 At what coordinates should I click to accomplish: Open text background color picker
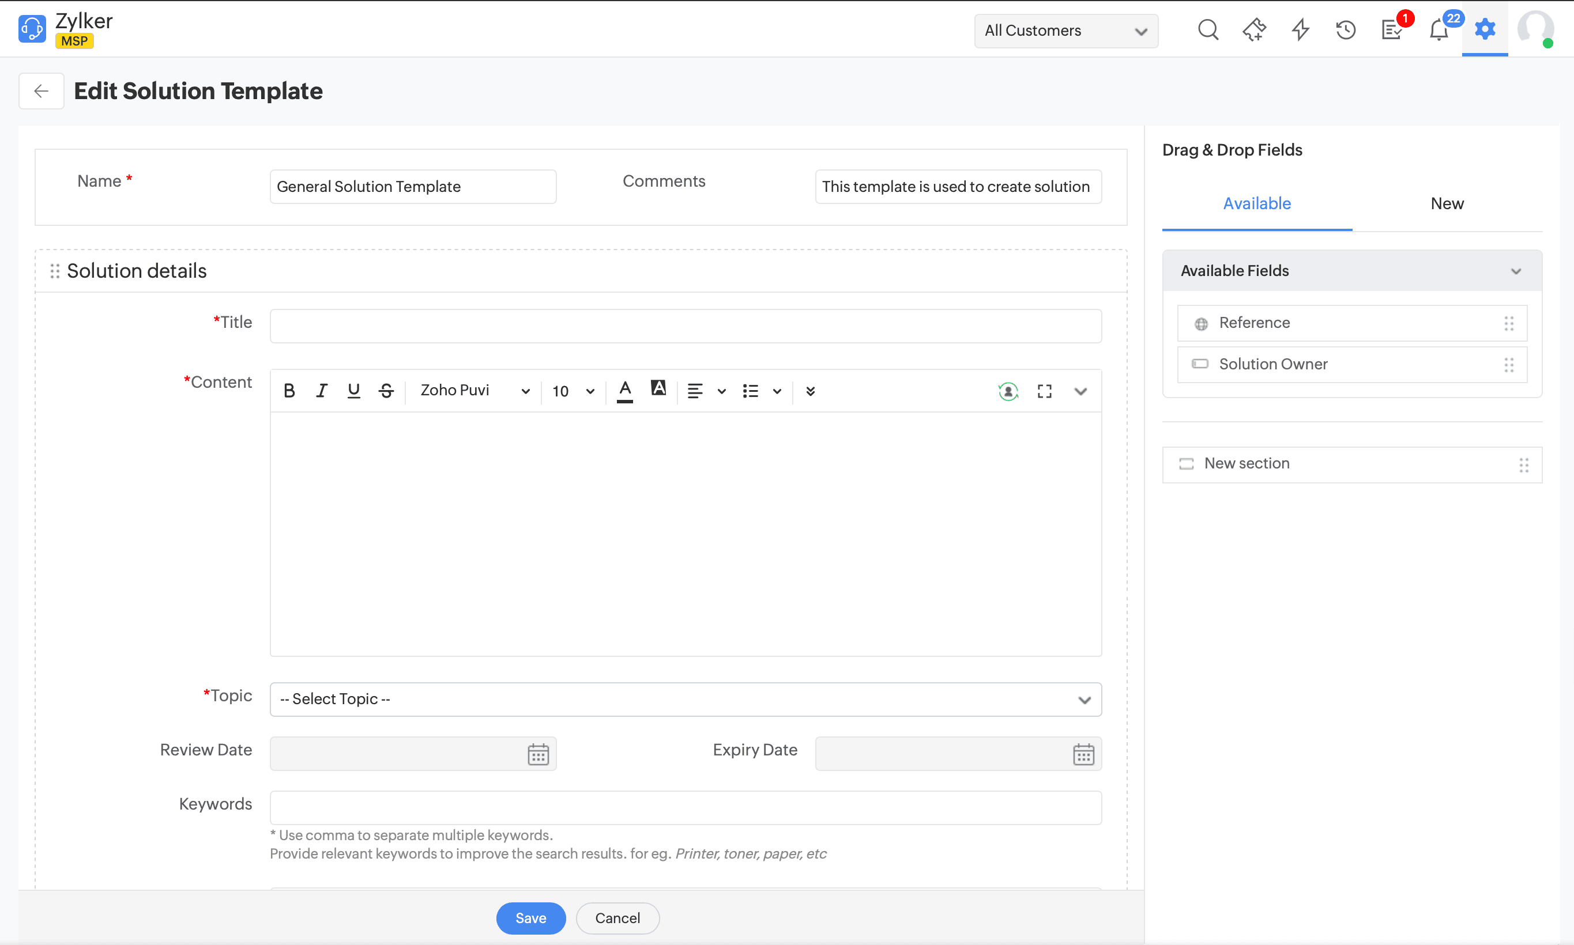658,388
